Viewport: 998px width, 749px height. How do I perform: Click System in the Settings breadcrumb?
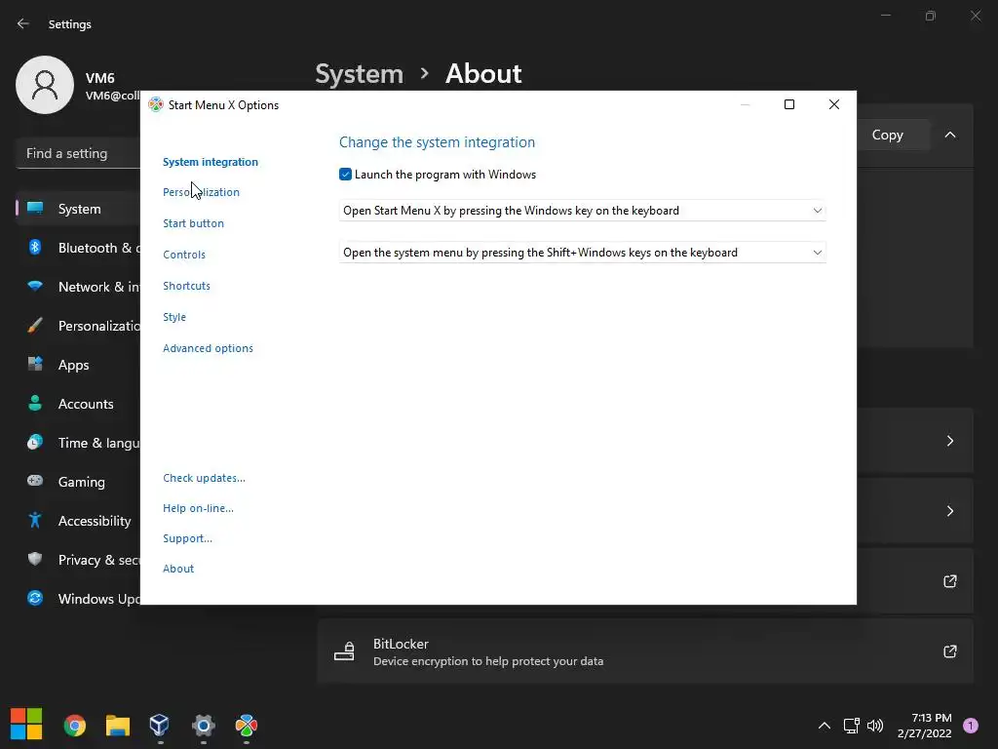(360, 74)
